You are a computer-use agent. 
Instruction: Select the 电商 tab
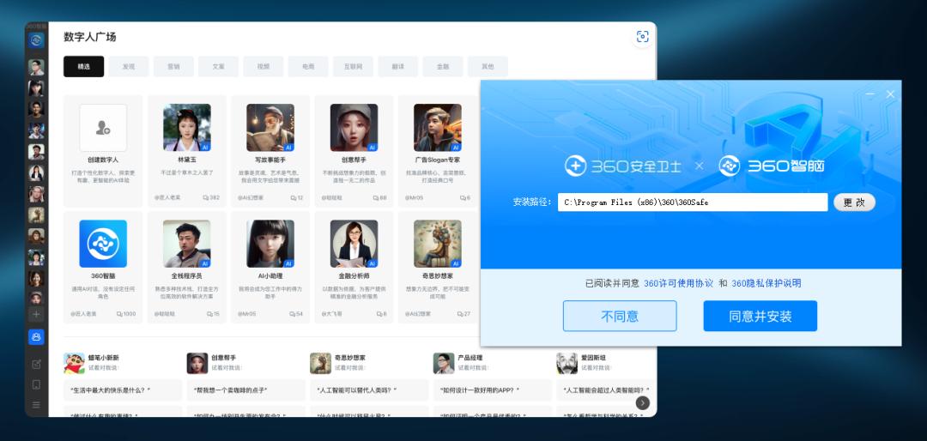(309, 67)
